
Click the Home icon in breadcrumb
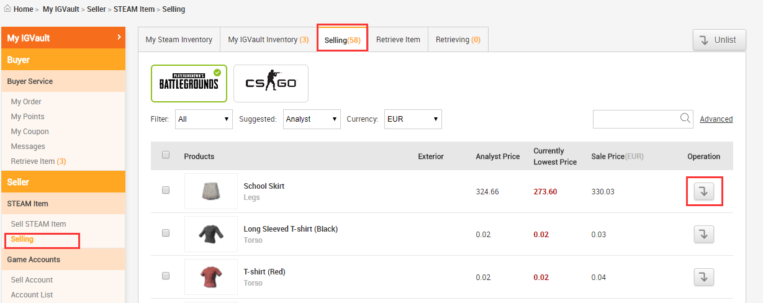7,9
